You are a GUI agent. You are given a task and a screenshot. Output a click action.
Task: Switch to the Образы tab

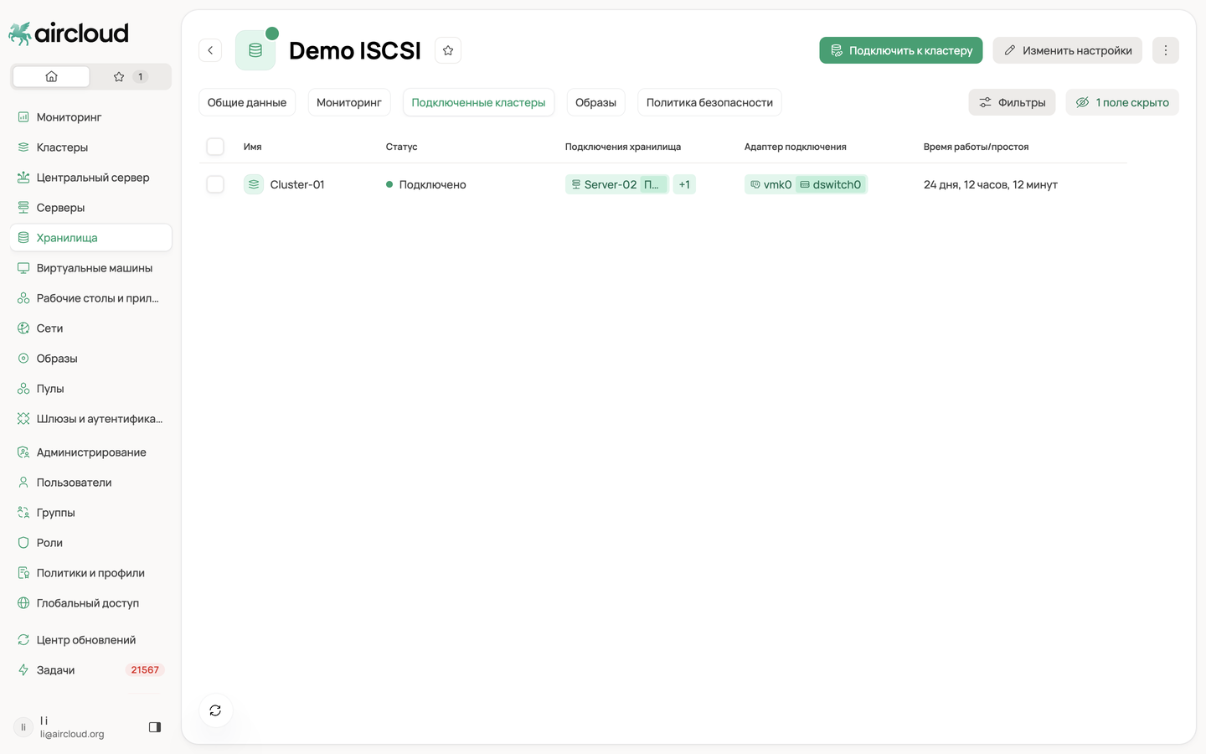point(595,102)
